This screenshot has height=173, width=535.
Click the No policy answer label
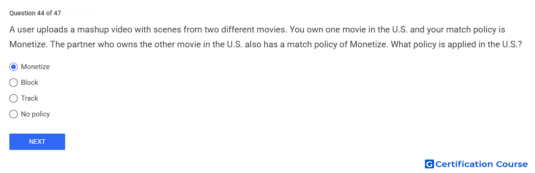tap(35, 114)
